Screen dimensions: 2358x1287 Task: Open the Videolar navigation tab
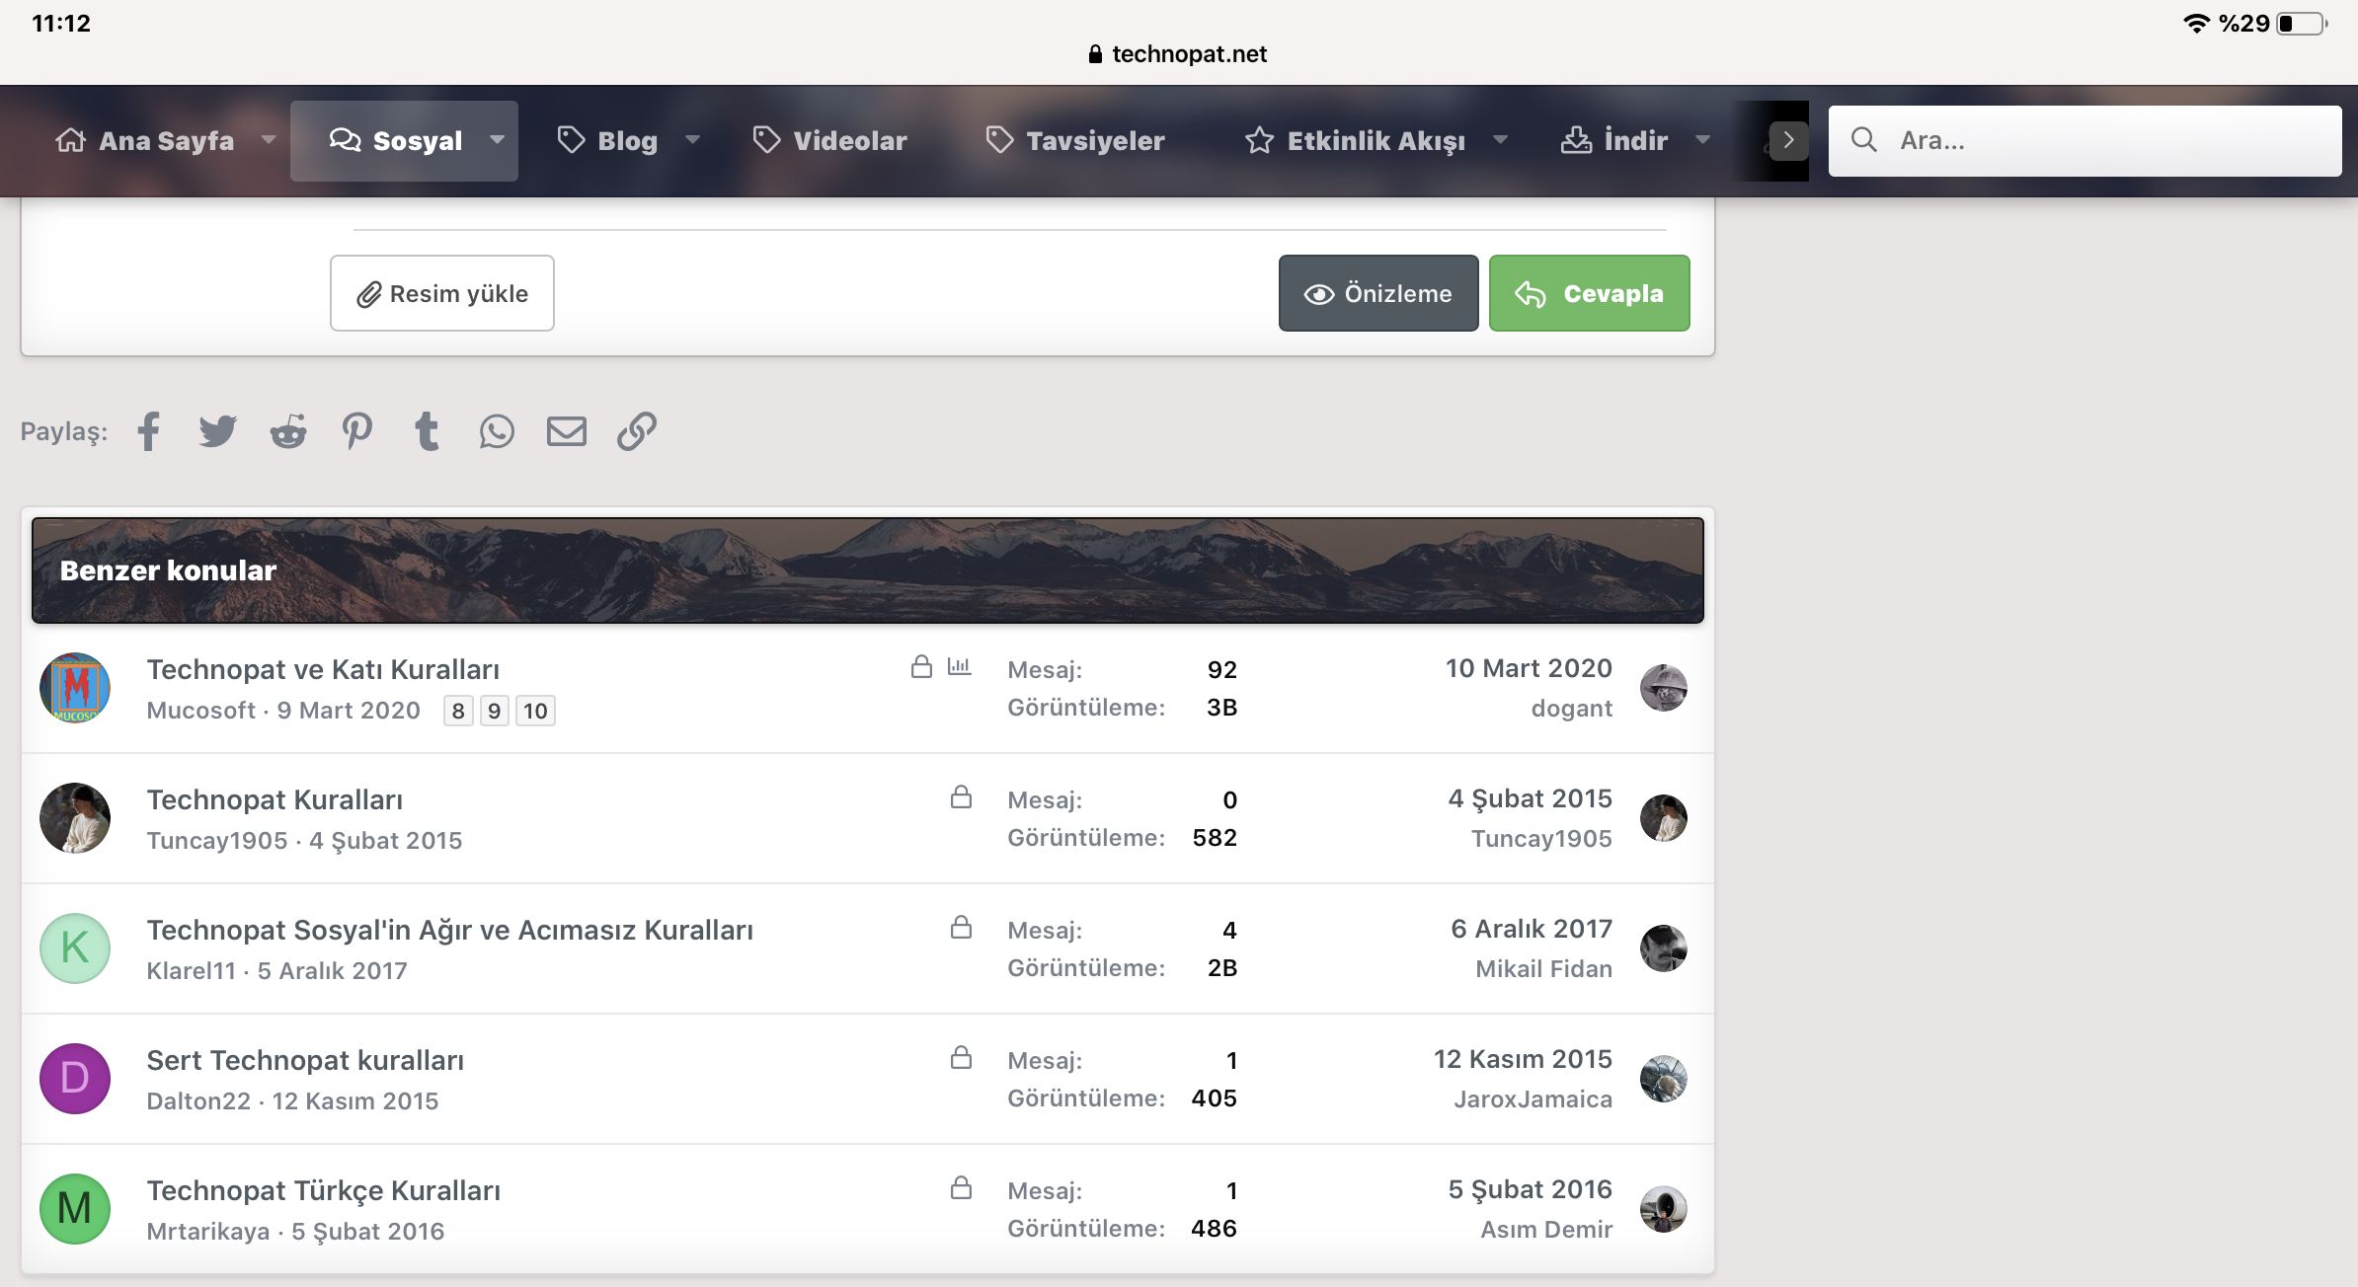[830, 140]
